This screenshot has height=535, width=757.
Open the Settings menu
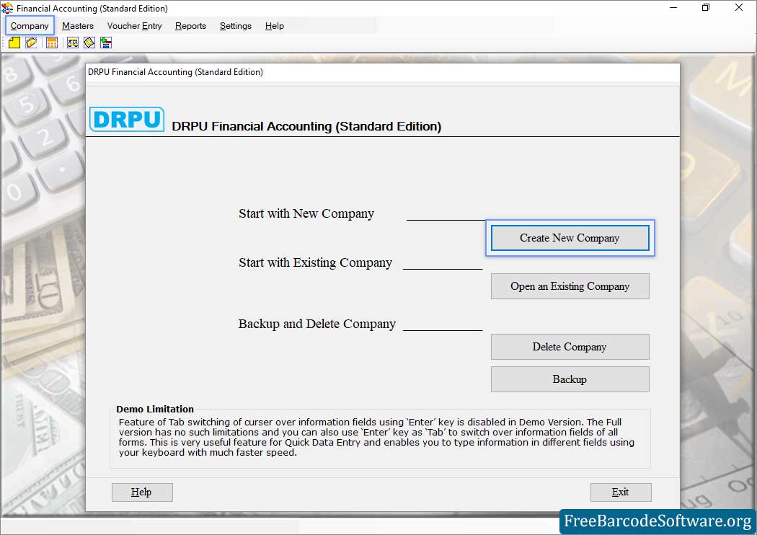coord(236,25)
